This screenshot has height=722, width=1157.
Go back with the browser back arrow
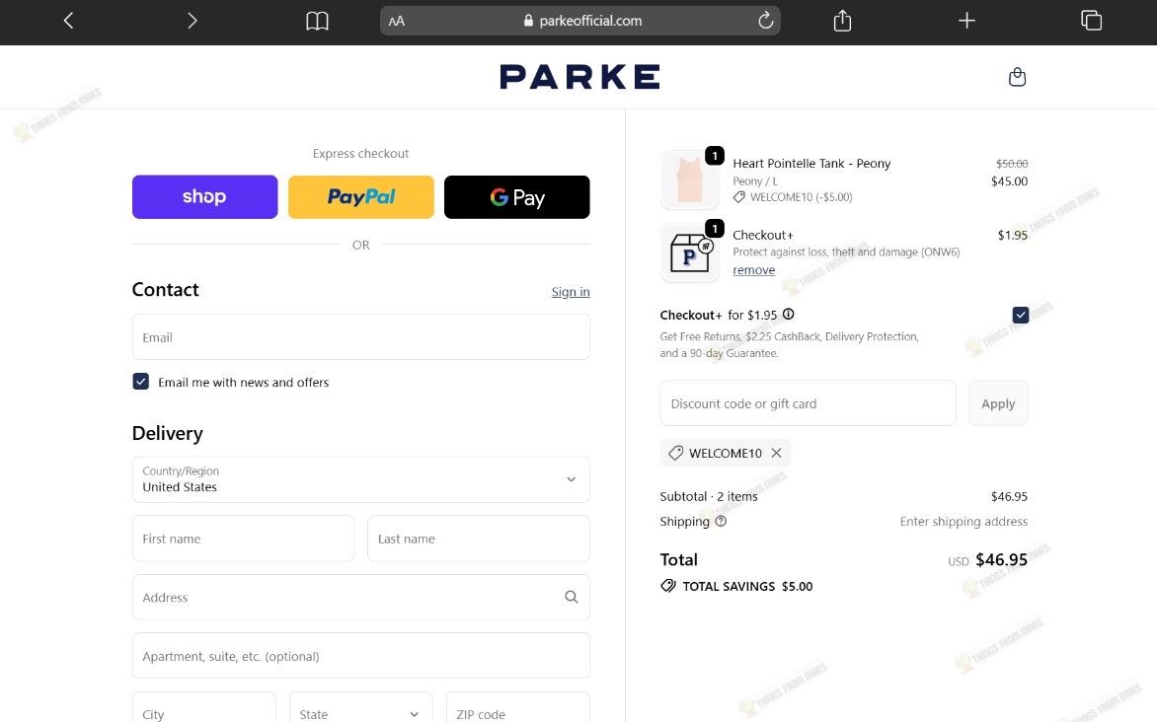pyautogui.click(x=69, y=21)
